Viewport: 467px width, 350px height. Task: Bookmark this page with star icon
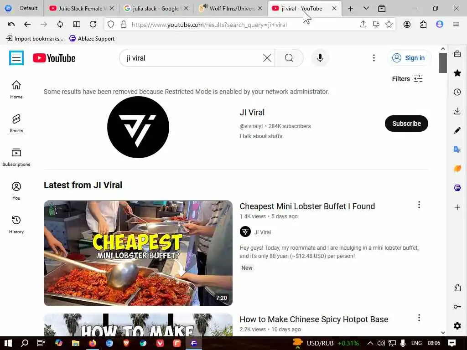click(389, 25)
